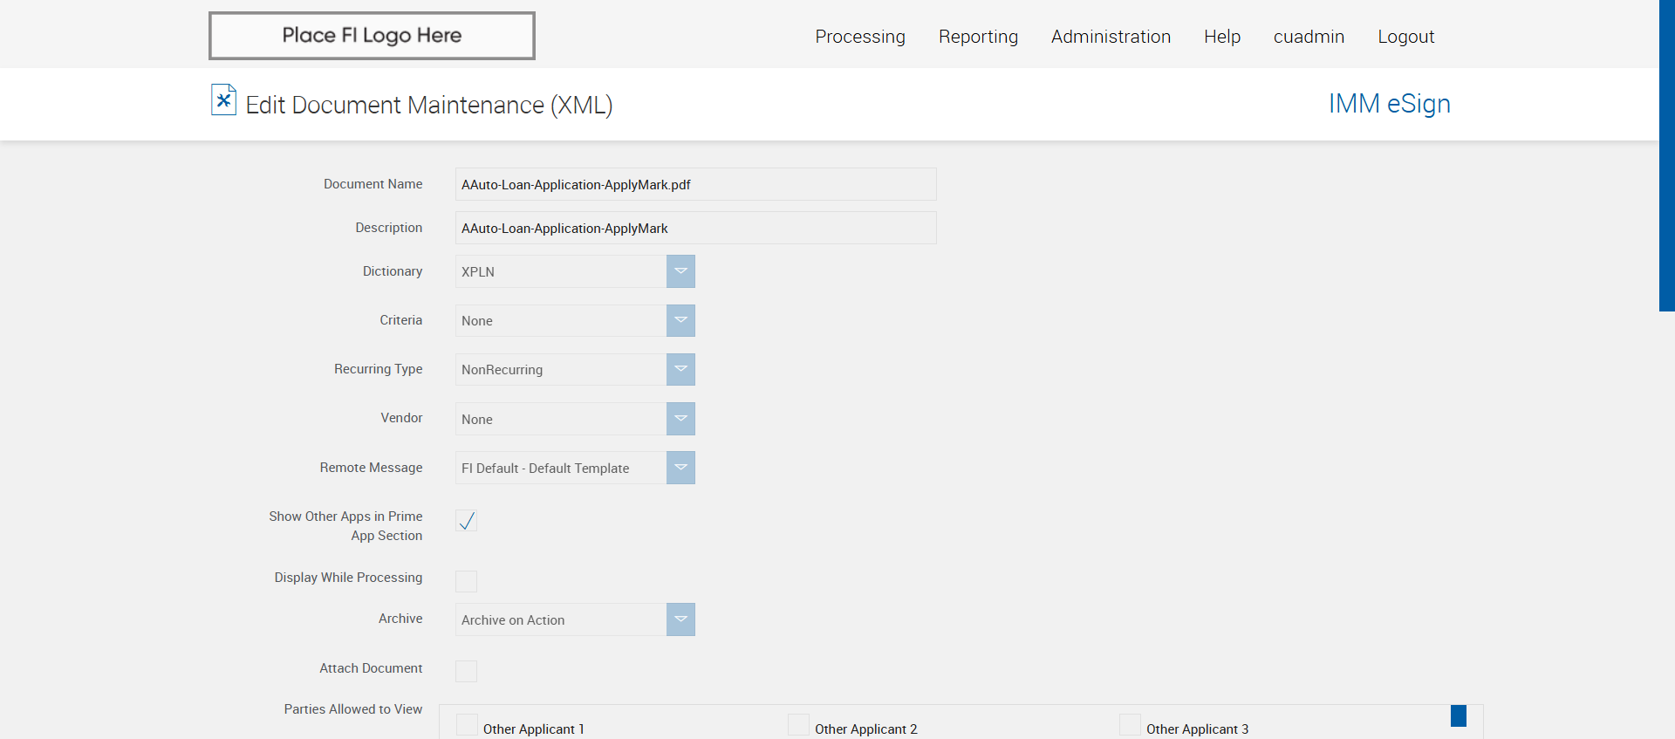Click the page vertical scrollbar thumb
The width and height of the screenshot is (1675, 739).
(x=1666, y=155)
